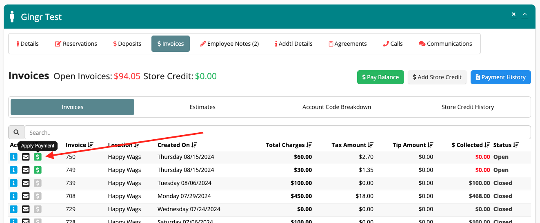Viewport: 540px width, 223px height.
Task: Click the $468.00 collected amount
Action: click(x=480, y=196)
